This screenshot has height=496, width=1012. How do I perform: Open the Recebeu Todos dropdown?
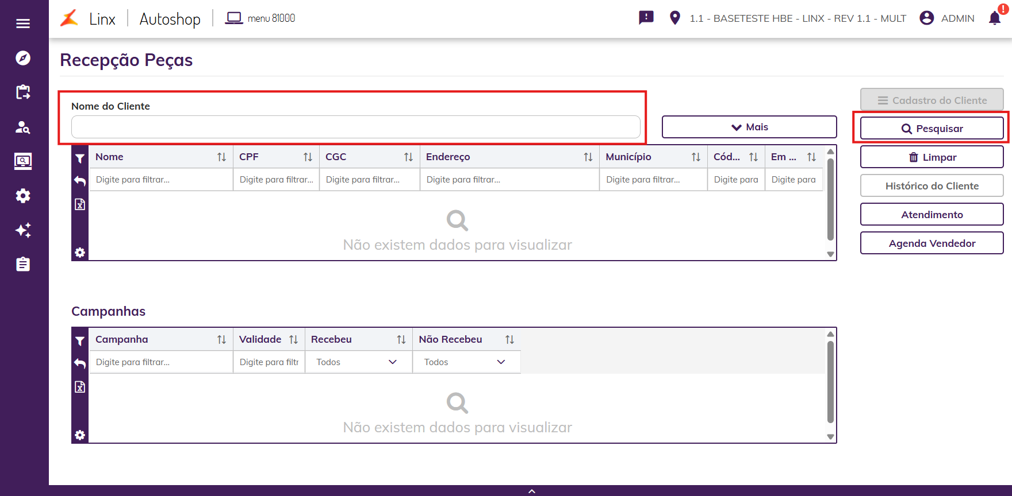click(358, 362)
